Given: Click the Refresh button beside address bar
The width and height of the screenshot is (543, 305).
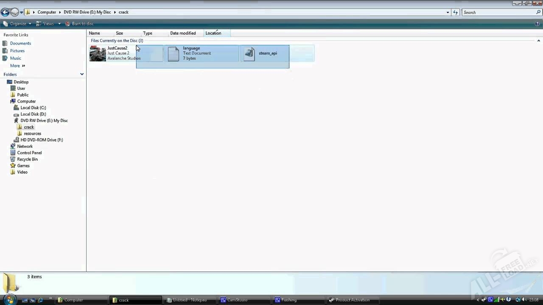Looking at the screenshot, I should click(x=456, y=12).
